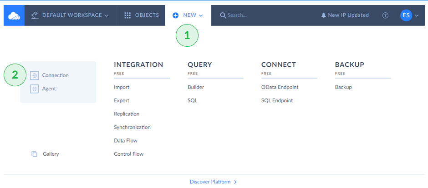Click the Connection icon
Viewport: 428px width, 188px height.
35,75
